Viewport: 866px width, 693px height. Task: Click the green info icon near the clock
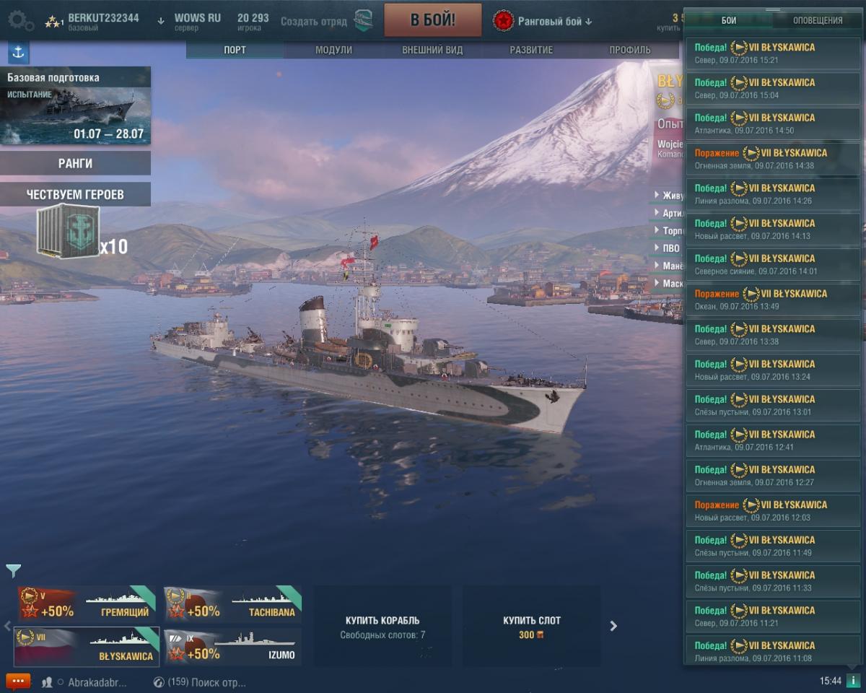(x=852, y=681)
